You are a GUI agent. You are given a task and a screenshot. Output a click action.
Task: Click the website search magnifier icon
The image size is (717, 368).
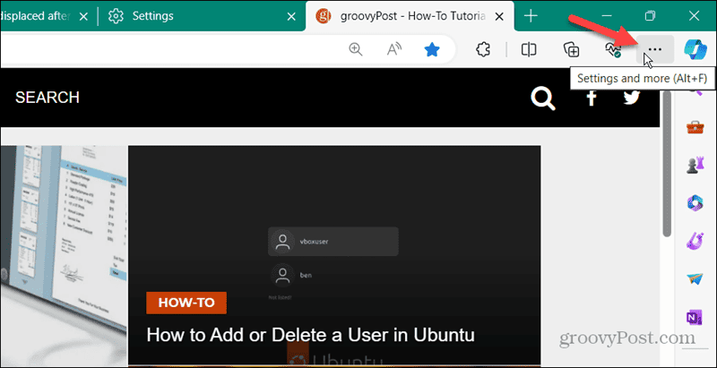click(543, 98)
